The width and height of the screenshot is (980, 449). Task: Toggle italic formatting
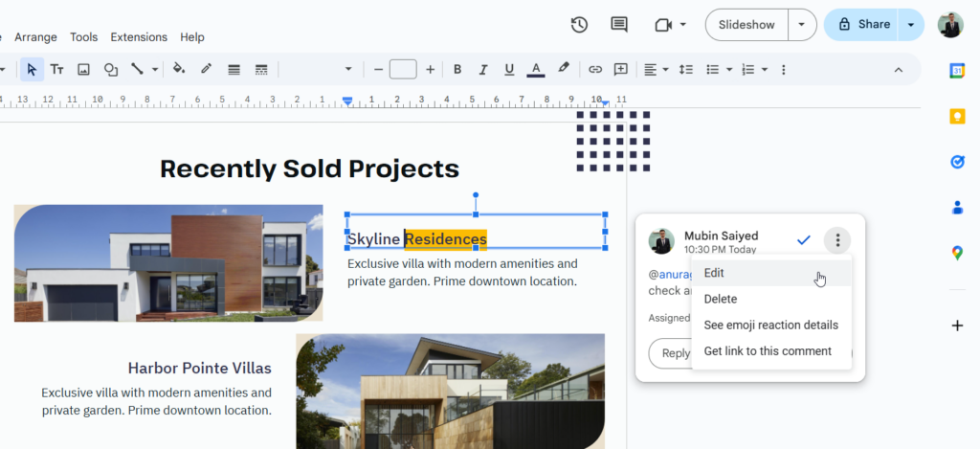pos(483,69)
